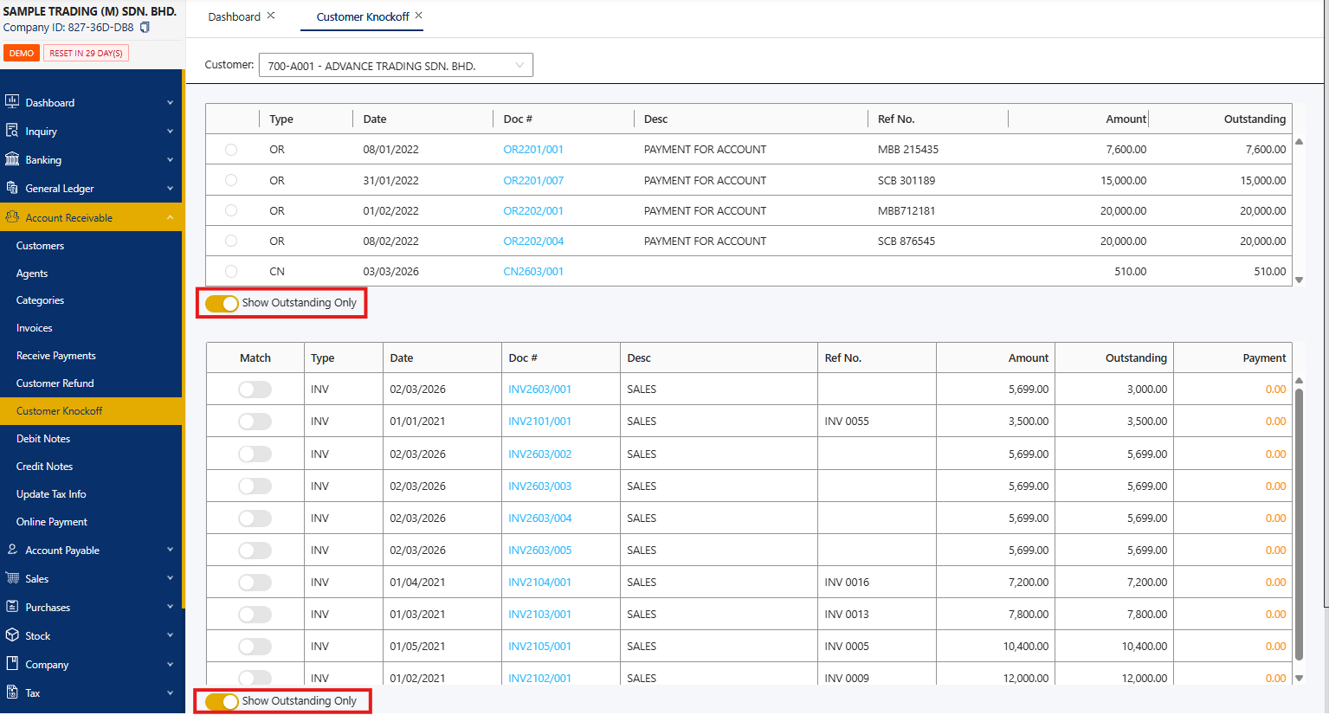Open the Customer dropdown list
1329x715 pixels.
pyautogui.click(x=396, y=66)
